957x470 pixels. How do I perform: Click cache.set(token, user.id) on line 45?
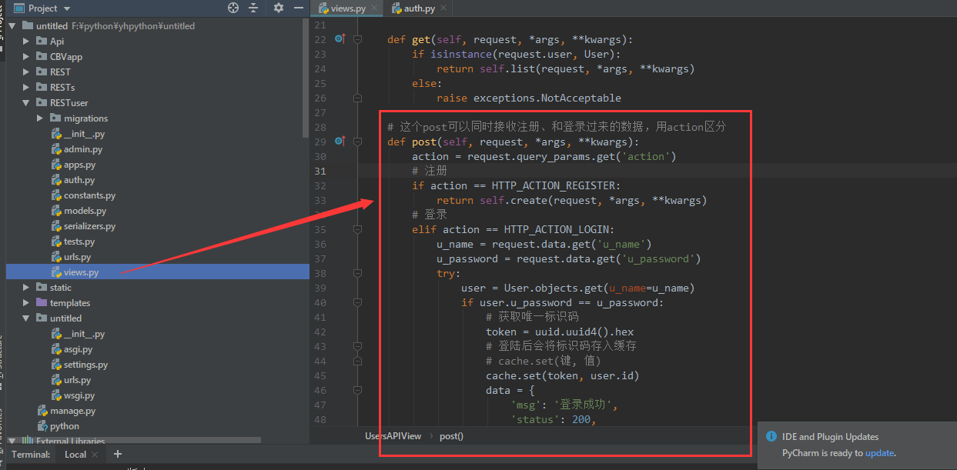[x=563, y=375]
